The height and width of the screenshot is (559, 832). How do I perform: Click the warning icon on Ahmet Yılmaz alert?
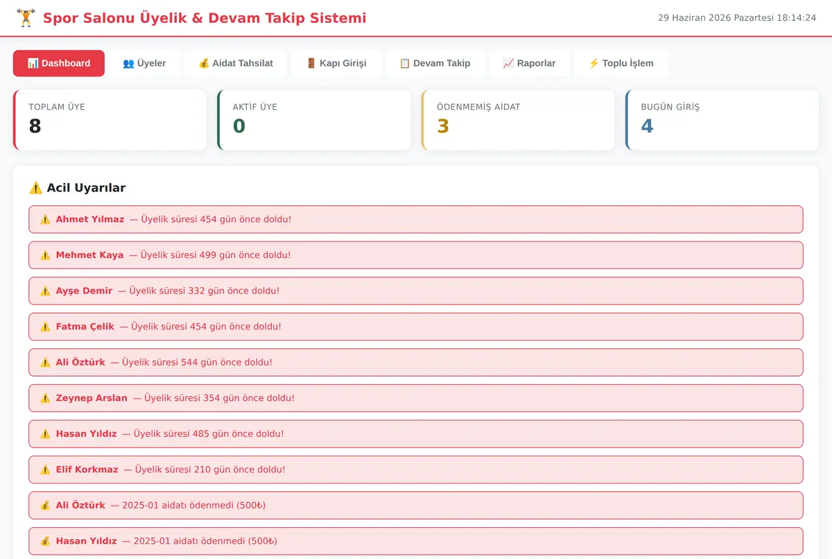coord(45,219)
